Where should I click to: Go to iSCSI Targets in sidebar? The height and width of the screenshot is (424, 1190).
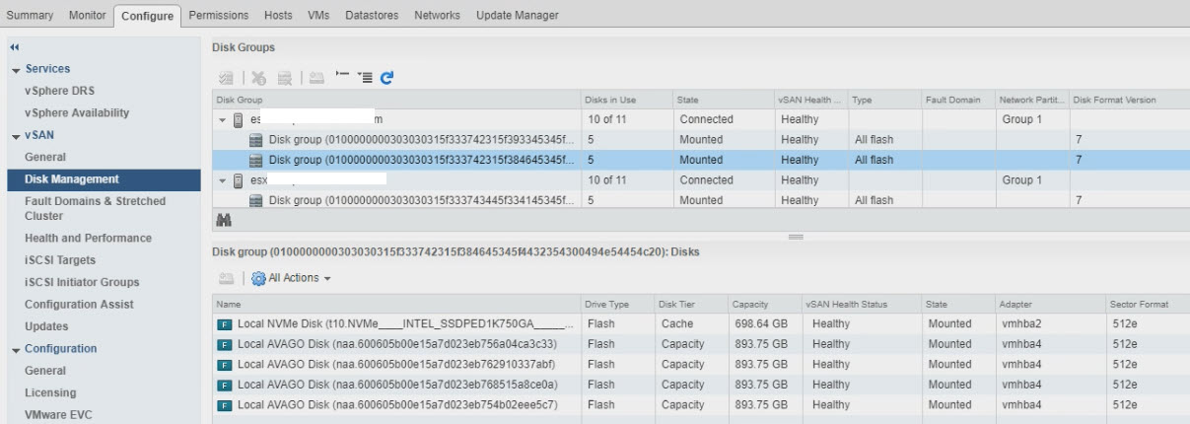point(60,260)
